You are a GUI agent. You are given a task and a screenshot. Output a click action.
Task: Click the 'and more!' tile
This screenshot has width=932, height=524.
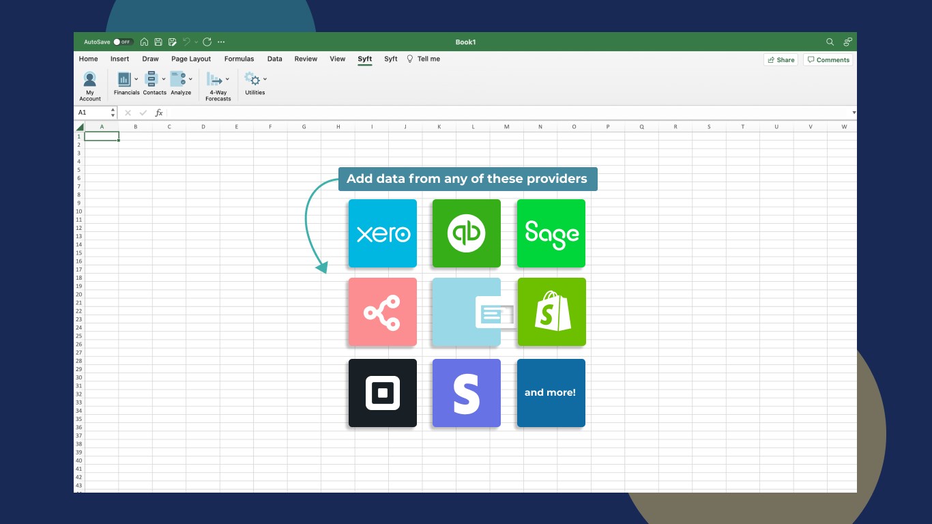(x=551, y=393)
